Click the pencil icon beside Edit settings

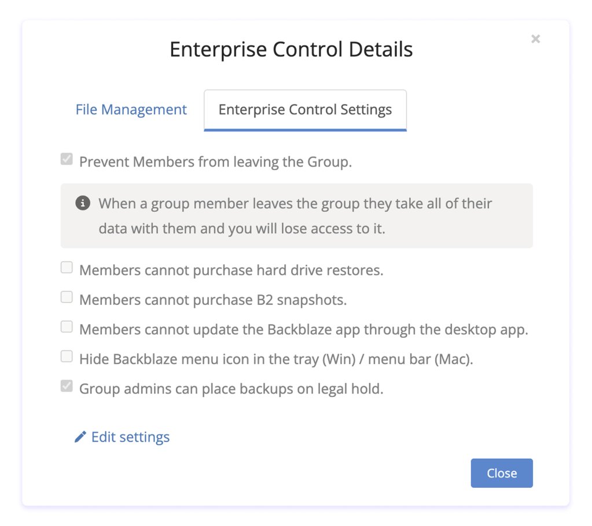[x=80, y=437]
